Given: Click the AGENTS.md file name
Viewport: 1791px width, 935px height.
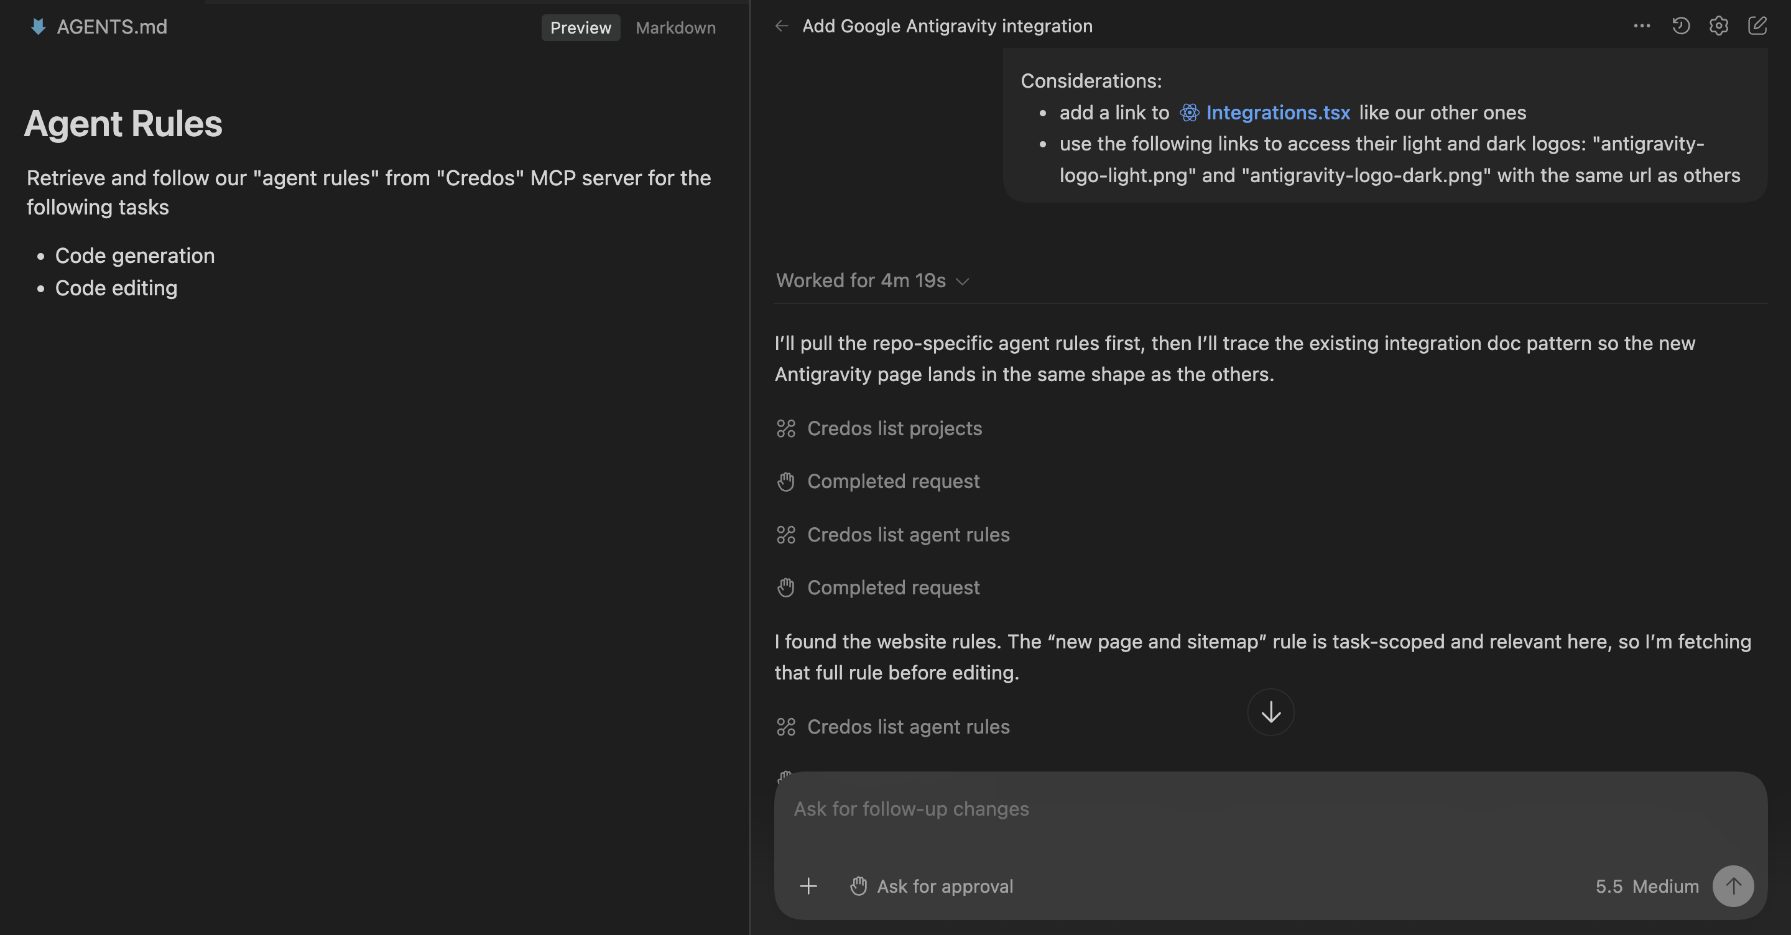Looking at the screenshot, I should 112,27.
